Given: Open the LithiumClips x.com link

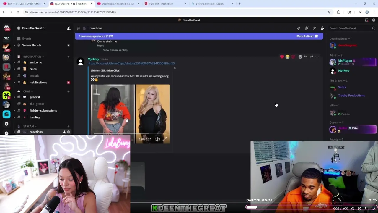Looking at the screenshot, I should coord(131,63).
